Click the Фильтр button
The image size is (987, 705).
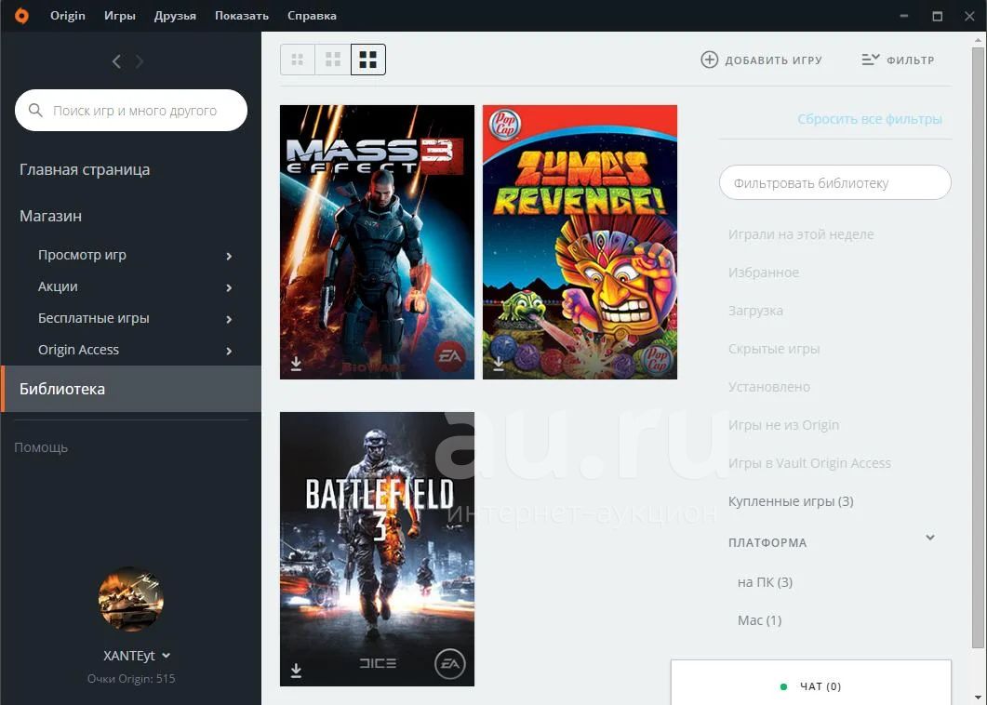[898, 60]
